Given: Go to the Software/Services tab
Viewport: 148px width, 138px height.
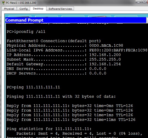Looking at the screenshot, I should pos(60,9).
